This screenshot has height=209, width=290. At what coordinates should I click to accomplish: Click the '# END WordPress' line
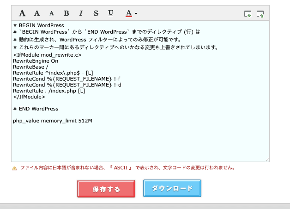click(36, 109)
